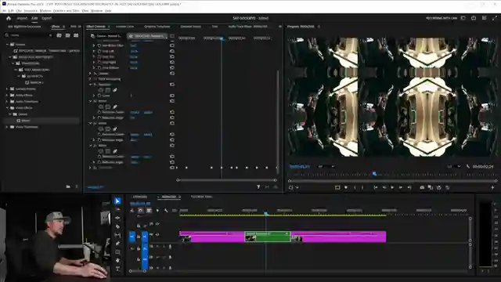501x282 pixels.
Task: Pick the Type tool
Action: [x=117, y=269]
